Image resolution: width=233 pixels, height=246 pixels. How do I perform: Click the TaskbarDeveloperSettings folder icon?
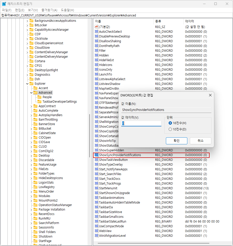point(39,101)
